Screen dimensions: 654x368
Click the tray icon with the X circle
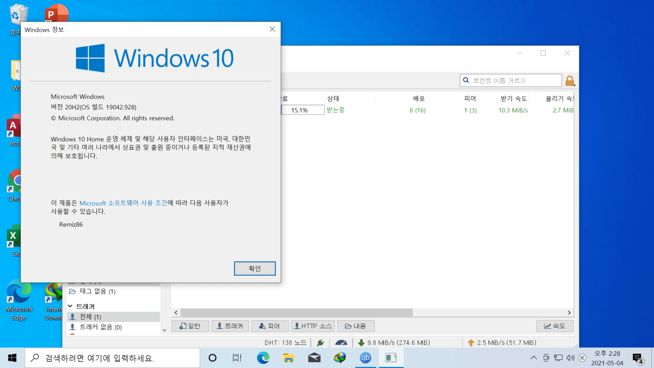pos(582,358)
